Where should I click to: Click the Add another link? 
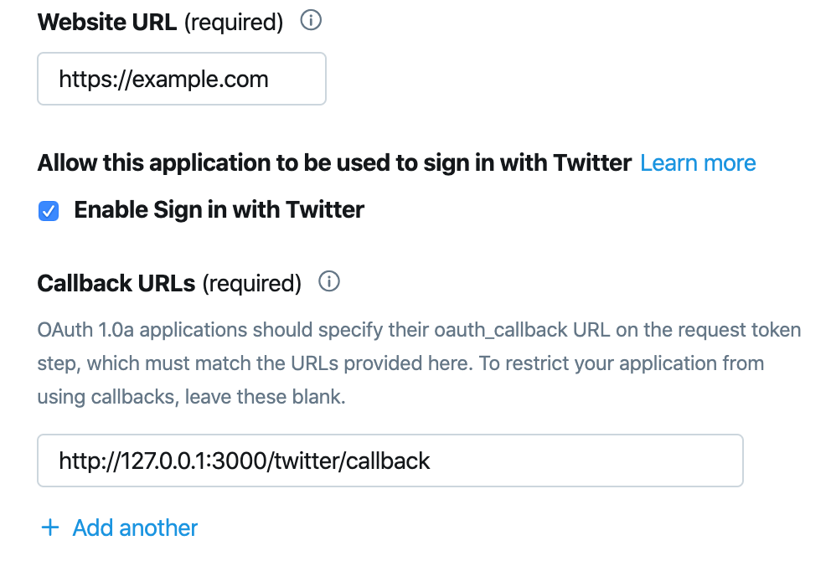pos(135,528)
